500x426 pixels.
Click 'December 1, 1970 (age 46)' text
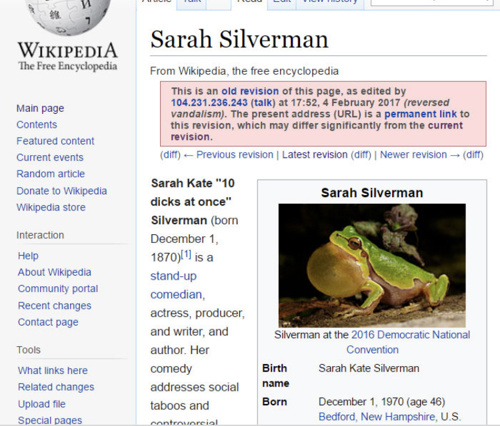pyautogui.click(x=382, y=402)
